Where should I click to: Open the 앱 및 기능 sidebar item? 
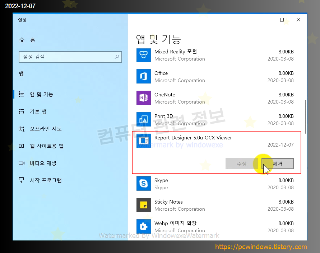coord(70,94)
